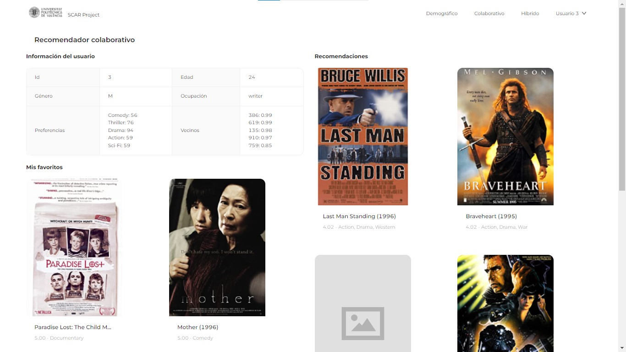Click the Universitat Politècnica de València logo
Screen dimensions: 626x352
point(45,12)
